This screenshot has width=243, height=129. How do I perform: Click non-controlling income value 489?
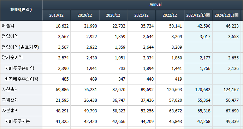pyautogui.click(x=94, y=79)
